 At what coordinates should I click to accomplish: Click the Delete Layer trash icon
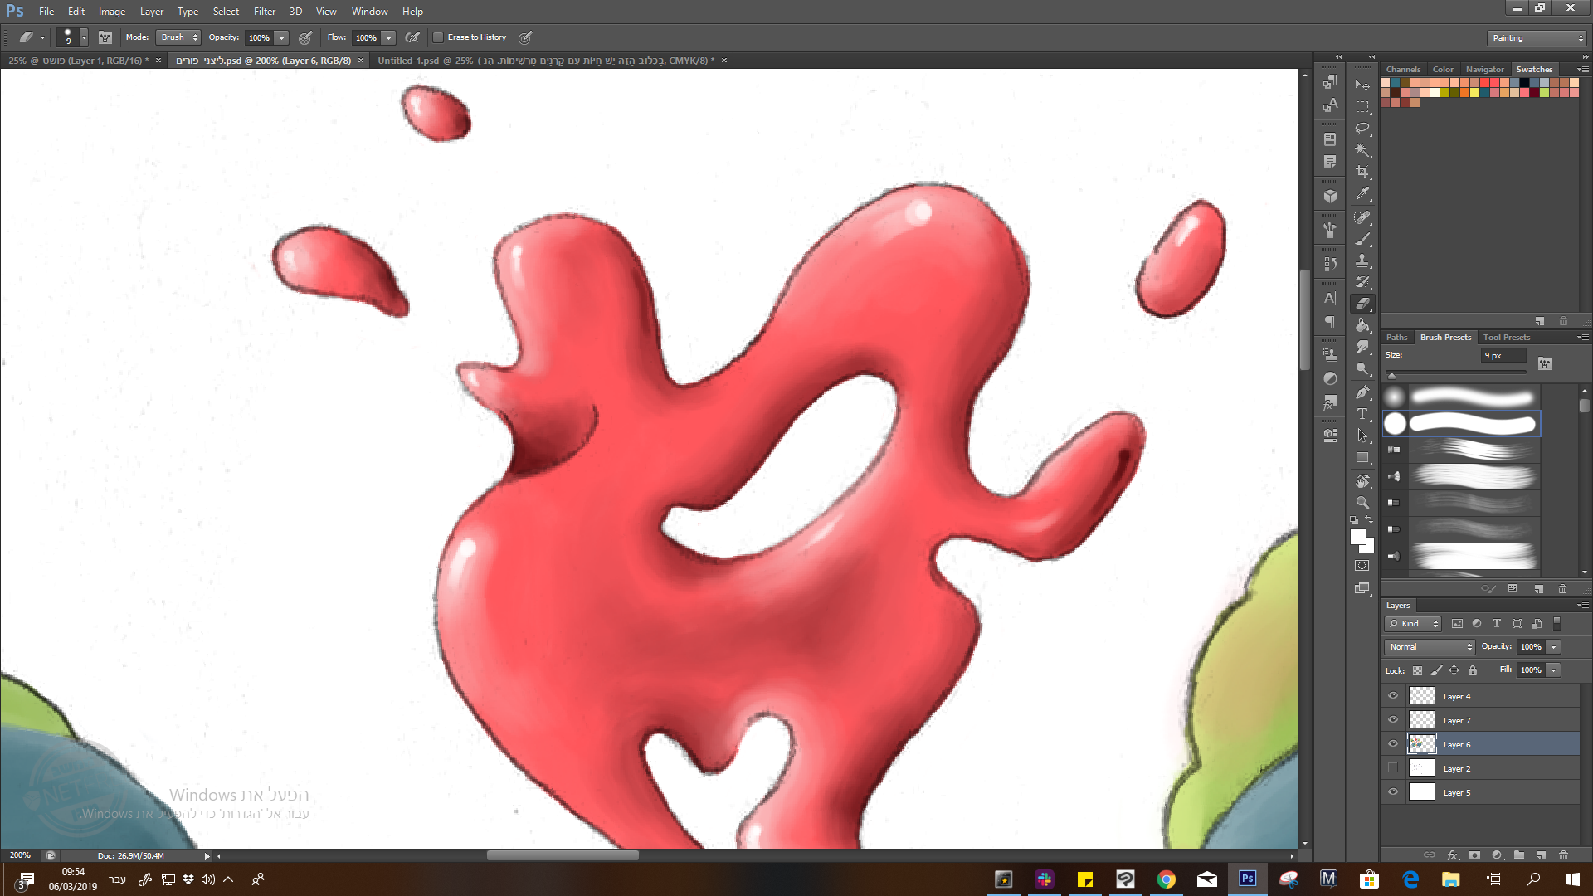[1563, 855]
